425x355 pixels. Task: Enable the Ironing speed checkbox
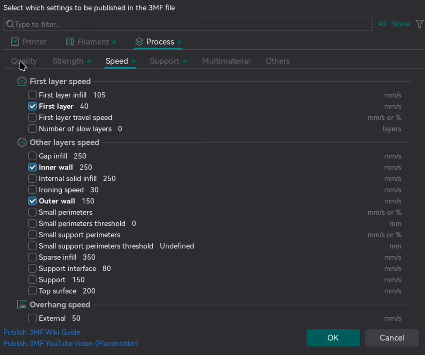click(32, 190)
